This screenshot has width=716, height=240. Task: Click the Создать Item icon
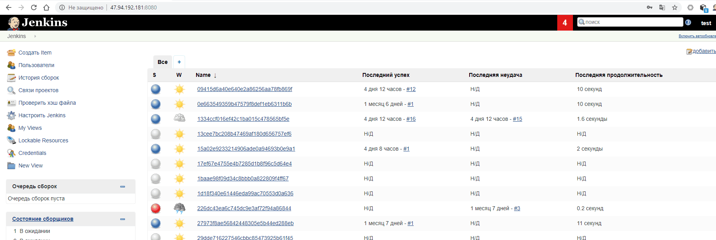click(11, 53)
